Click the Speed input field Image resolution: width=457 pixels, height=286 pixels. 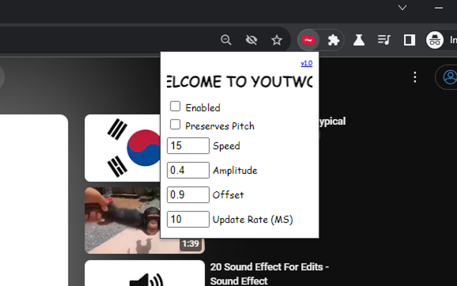click(188, 146)
